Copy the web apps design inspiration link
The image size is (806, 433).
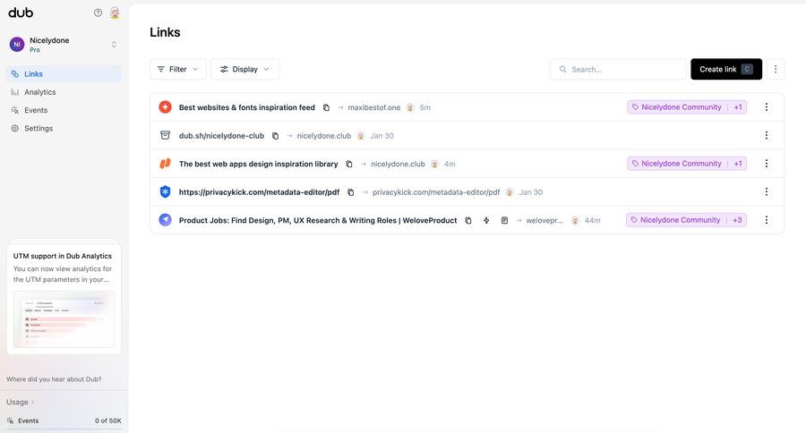(349, 164)
